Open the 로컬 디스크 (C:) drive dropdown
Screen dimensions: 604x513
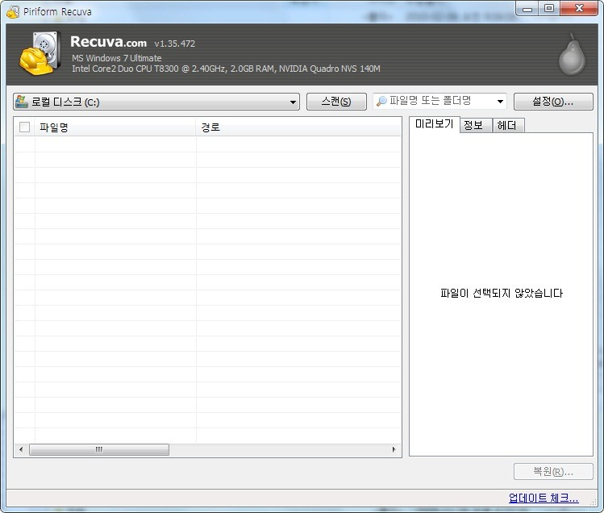(156, 102)
